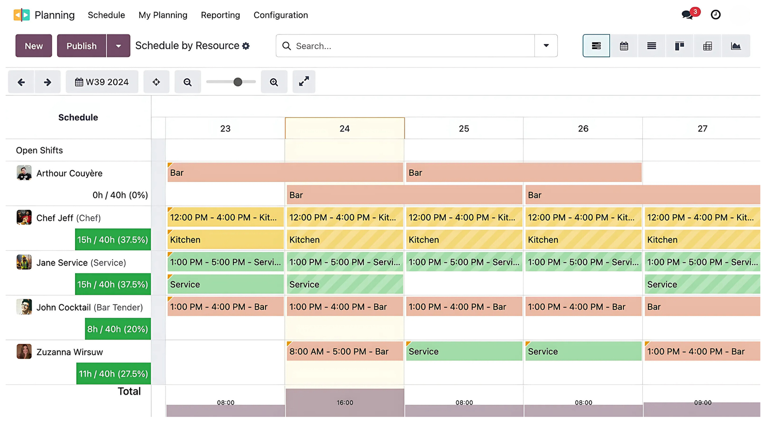The image size is (766, 421).
Task: Click the New button
Action: click(34, 46)
